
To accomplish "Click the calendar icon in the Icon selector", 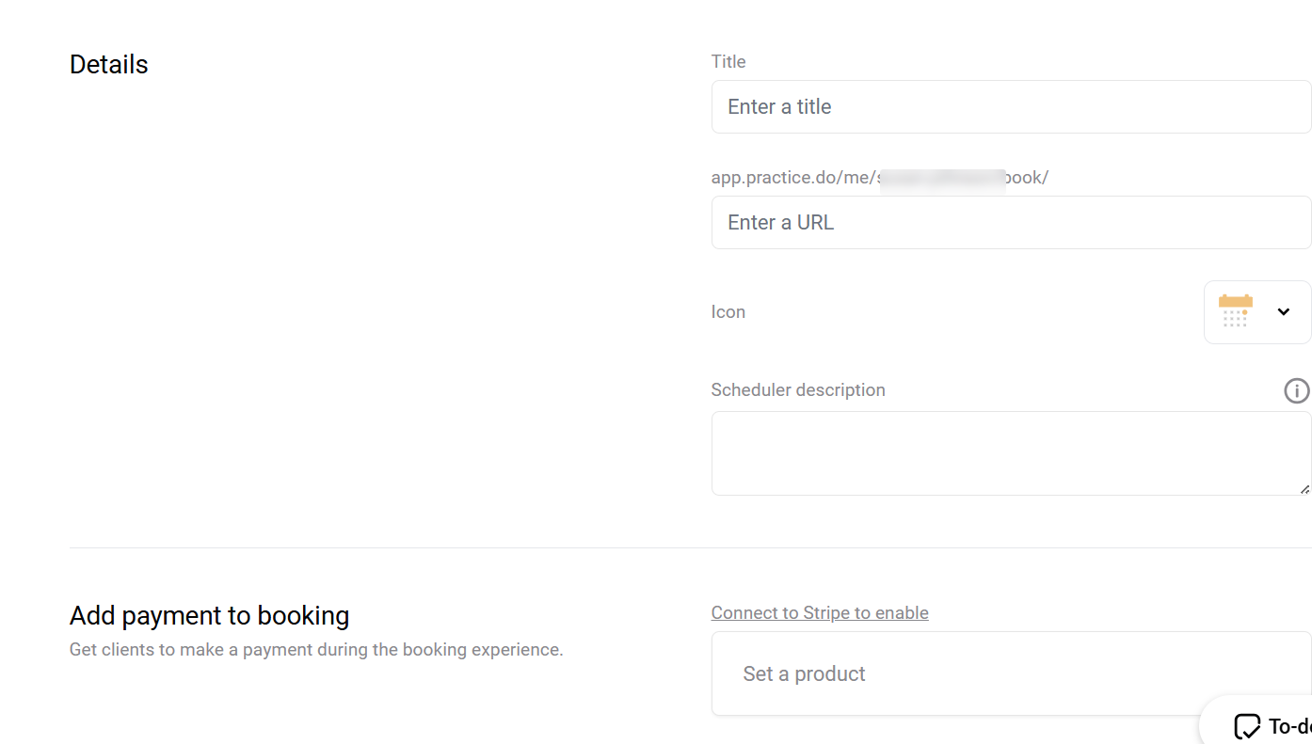I will click(1234, 310).
